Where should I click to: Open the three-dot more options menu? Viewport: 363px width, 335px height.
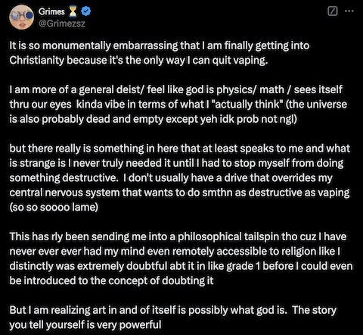click(x=349, y=11)
